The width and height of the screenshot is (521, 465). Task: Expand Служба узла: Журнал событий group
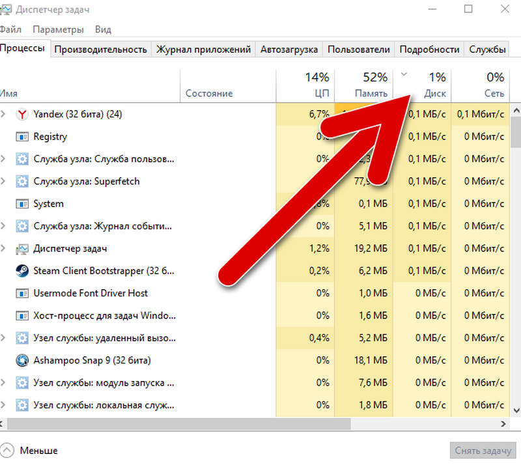3,226
